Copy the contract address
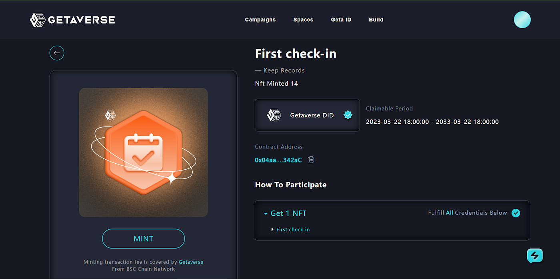This screenshot has height=279, width=560. click(311, 160)
